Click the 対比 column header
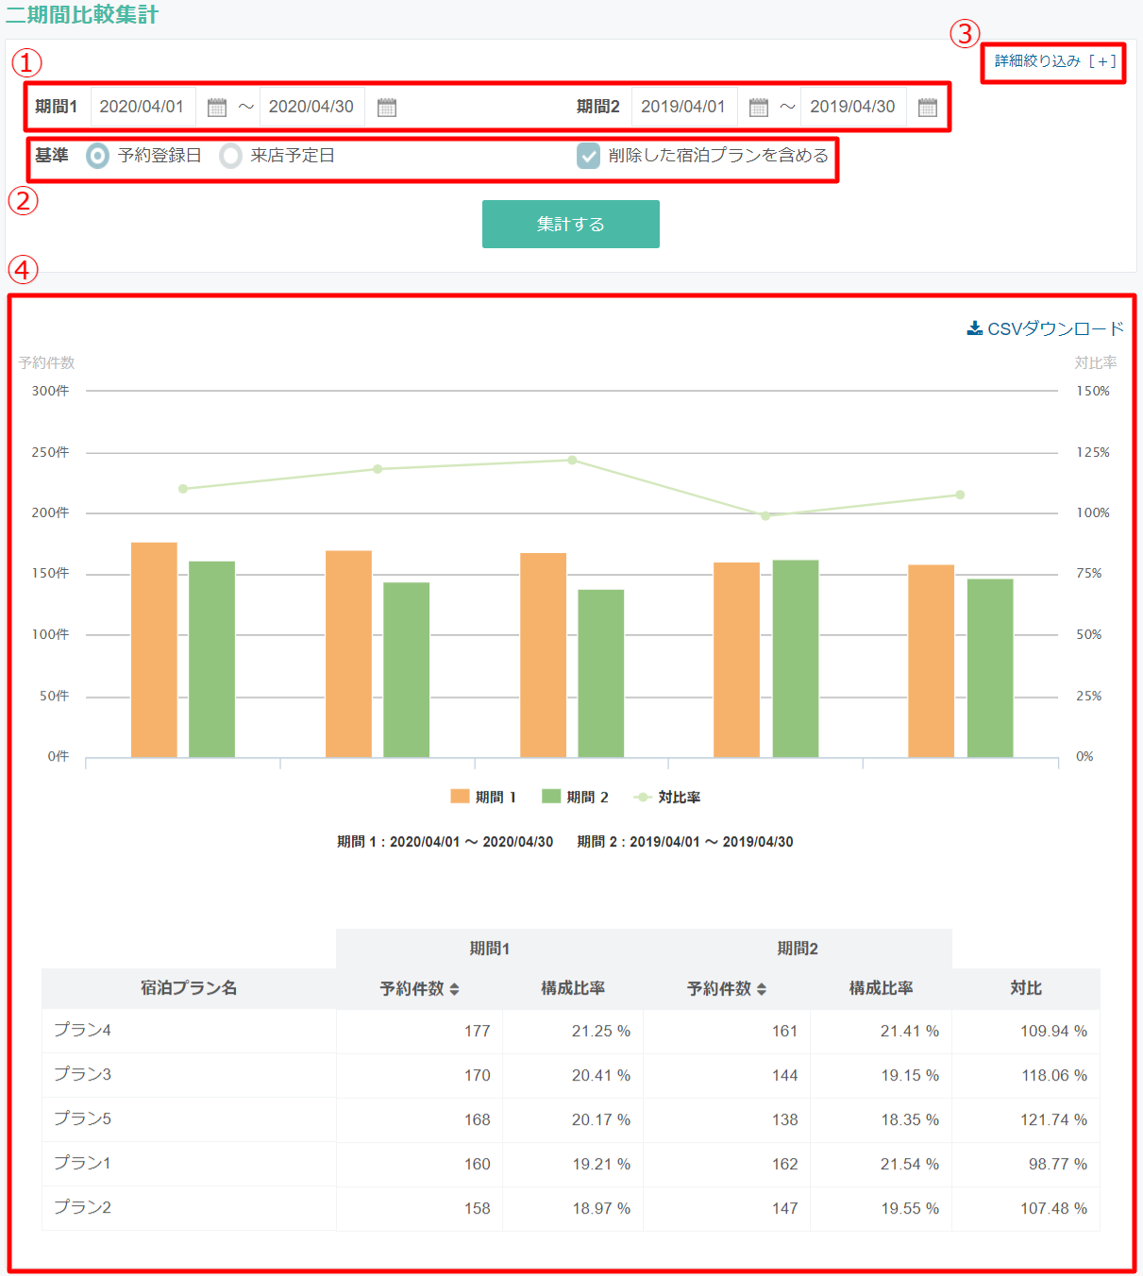The height and width of the screenshot is (1276, 1143). point(1026,988)
